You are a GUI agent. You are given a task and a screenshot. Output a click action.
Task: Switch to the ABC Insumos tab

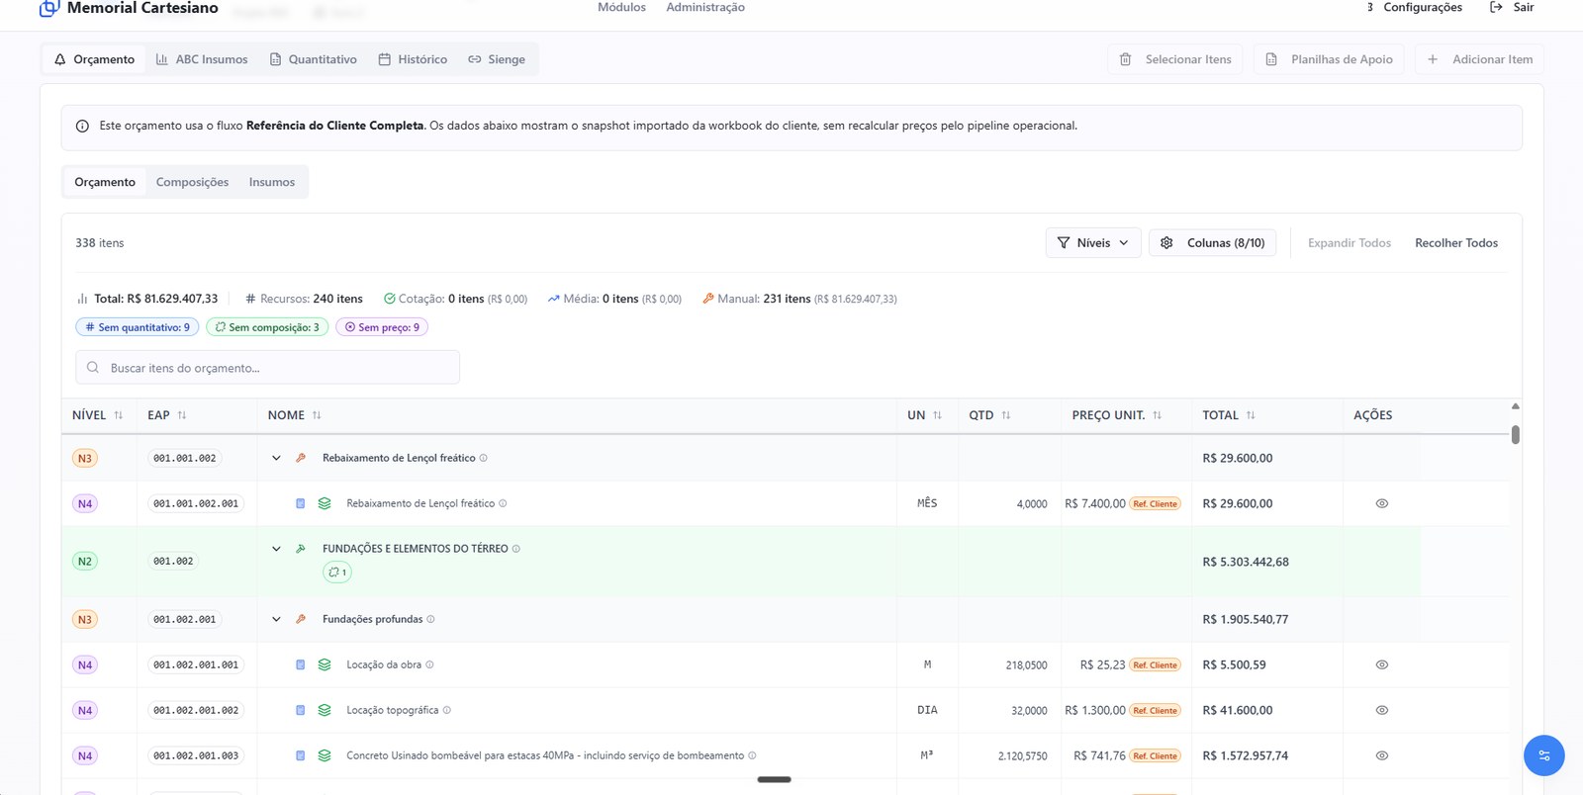pos(202,59)
